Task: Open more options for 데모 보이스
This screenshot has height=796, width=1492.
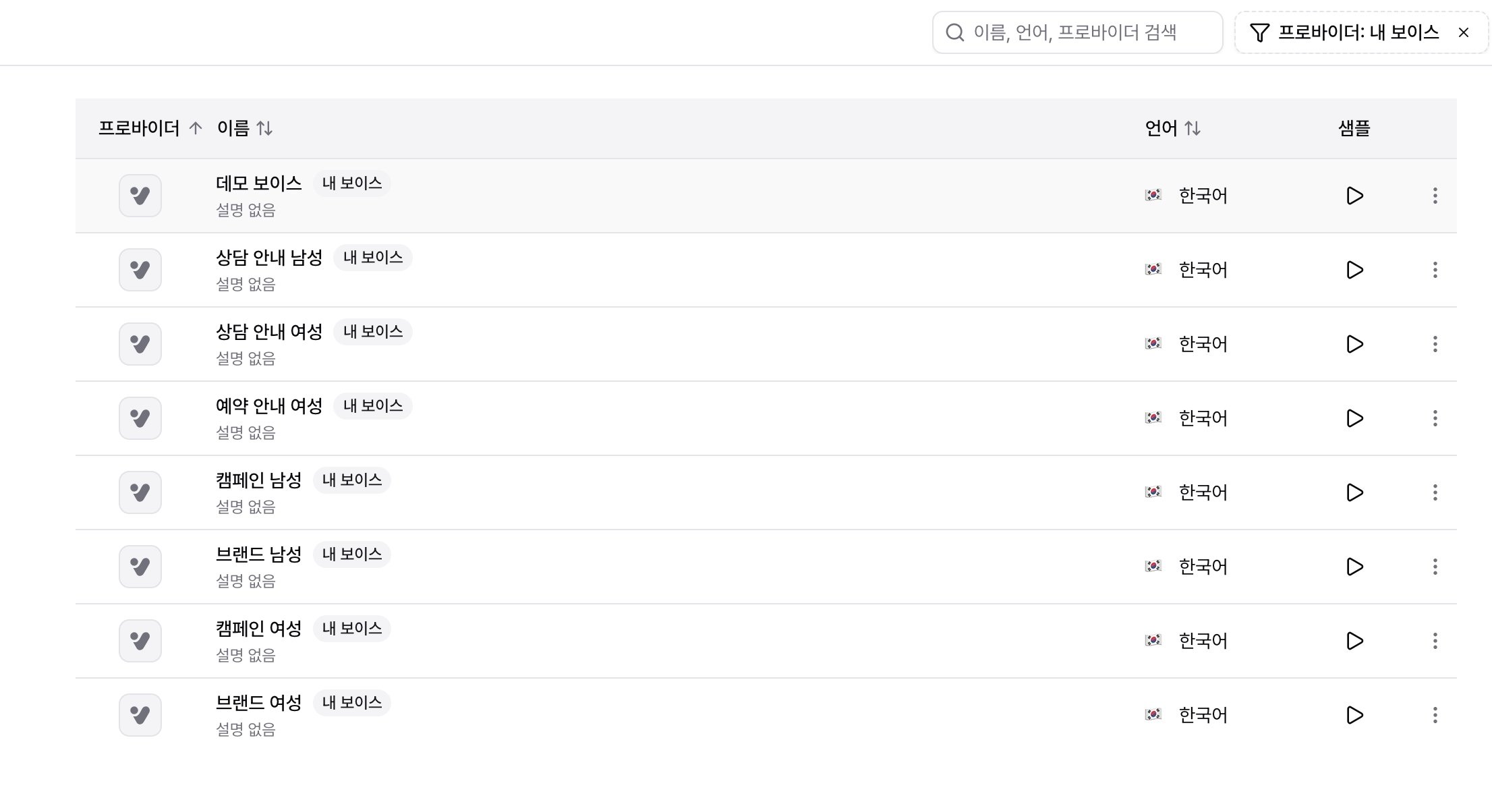Action: (x=1435, y=196)
